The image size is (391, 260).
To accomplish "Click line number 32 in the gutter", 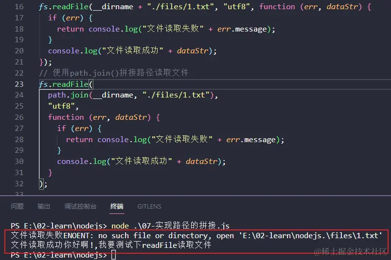I will pos(19,184).
